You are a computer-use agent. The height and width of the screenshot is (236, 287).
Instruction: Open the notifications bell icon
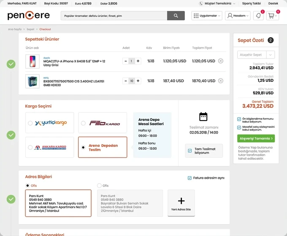coord(258,16)
